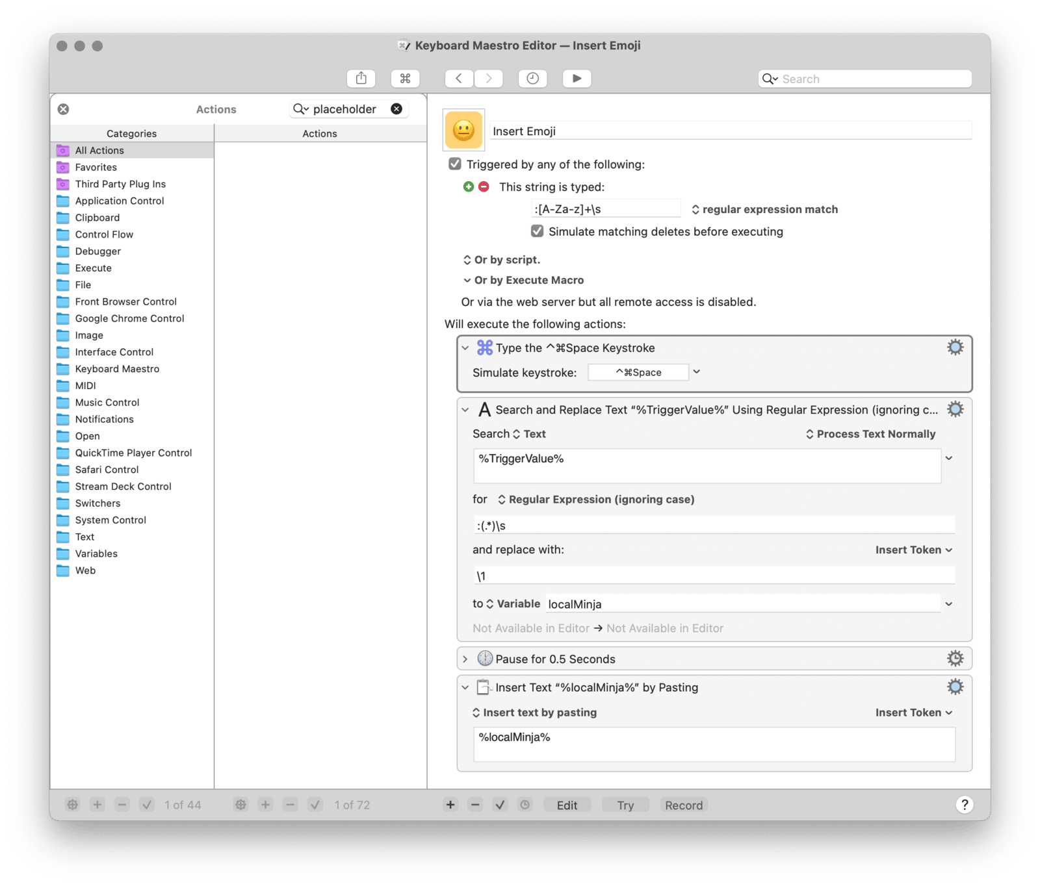This screenshot has width=1040, height=886.
Task: Select the Stream Deck Control category
Action: pyautogui.click(x=132, y=487)
